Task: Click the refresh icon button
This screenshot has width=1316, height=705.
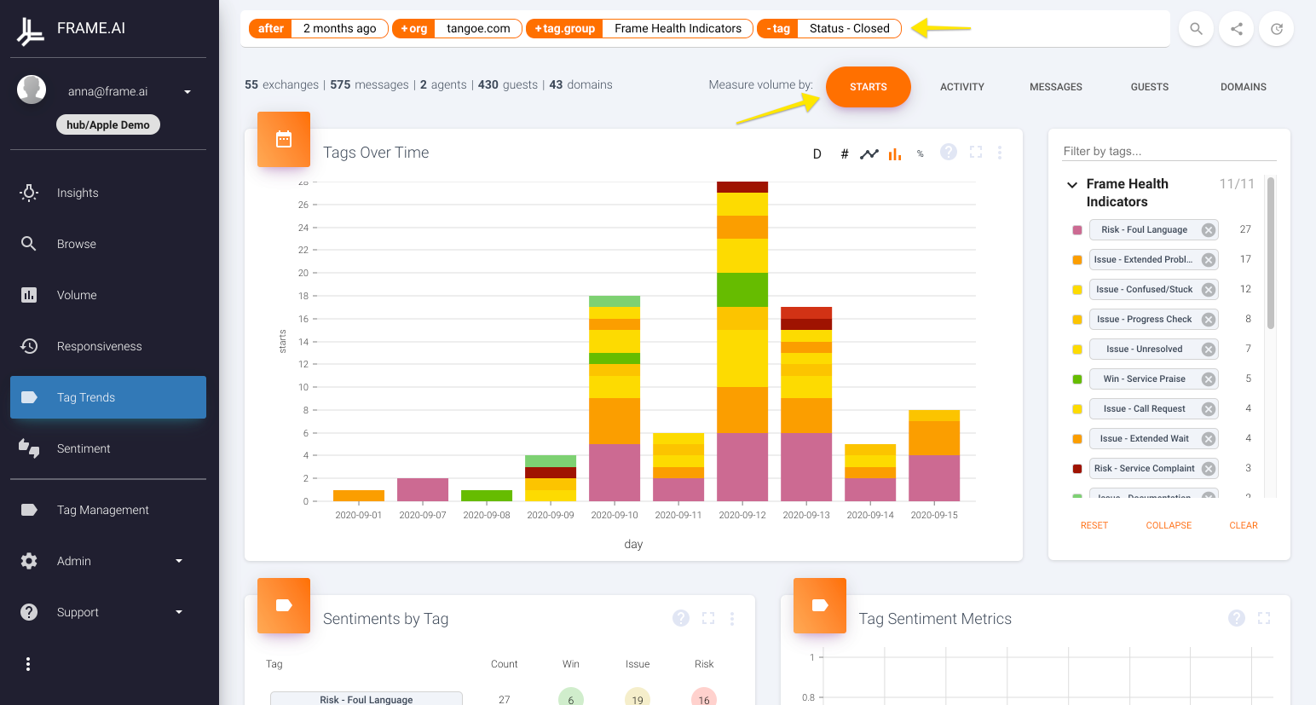Action: (x=1276, y=29)
